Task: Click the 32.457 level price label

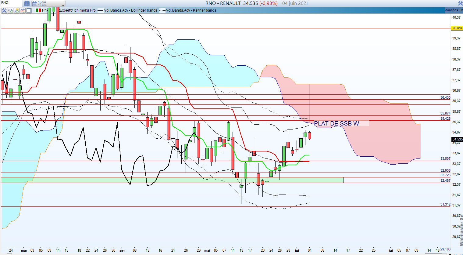Action: pyautogui.click(x=445, y=181)
